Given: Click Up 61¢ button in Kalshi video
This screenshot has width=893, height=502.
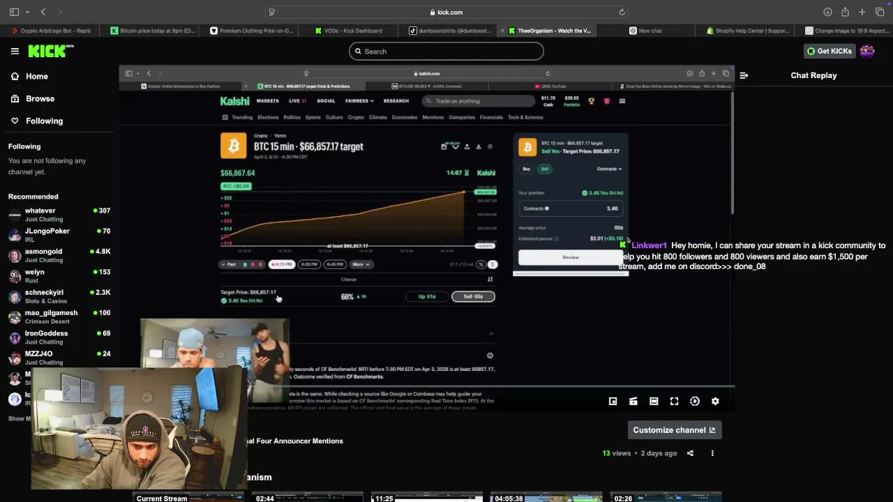Looking at the screenshot, I should (427, 296).
